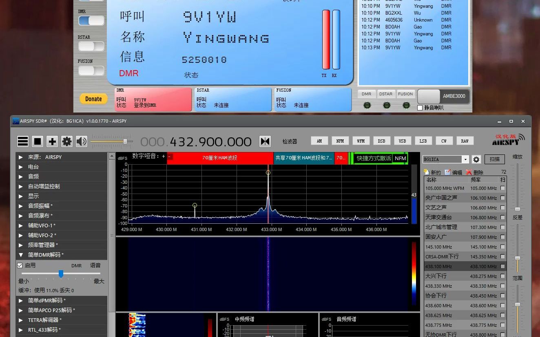The width and height of the screenshot is (540, 337).
Task: Tick the scan checkbox for CRSA-DMR下行
Action: pyautogui.click(x=502, y=256)
